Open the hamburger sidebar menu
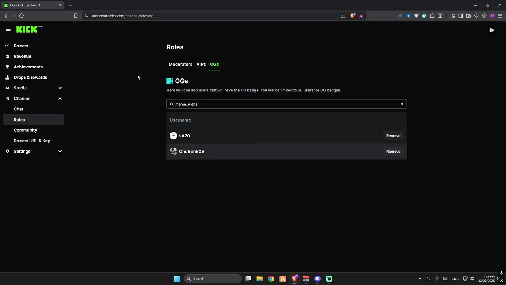The image size is (506, 285). click(x=8, y=29)
